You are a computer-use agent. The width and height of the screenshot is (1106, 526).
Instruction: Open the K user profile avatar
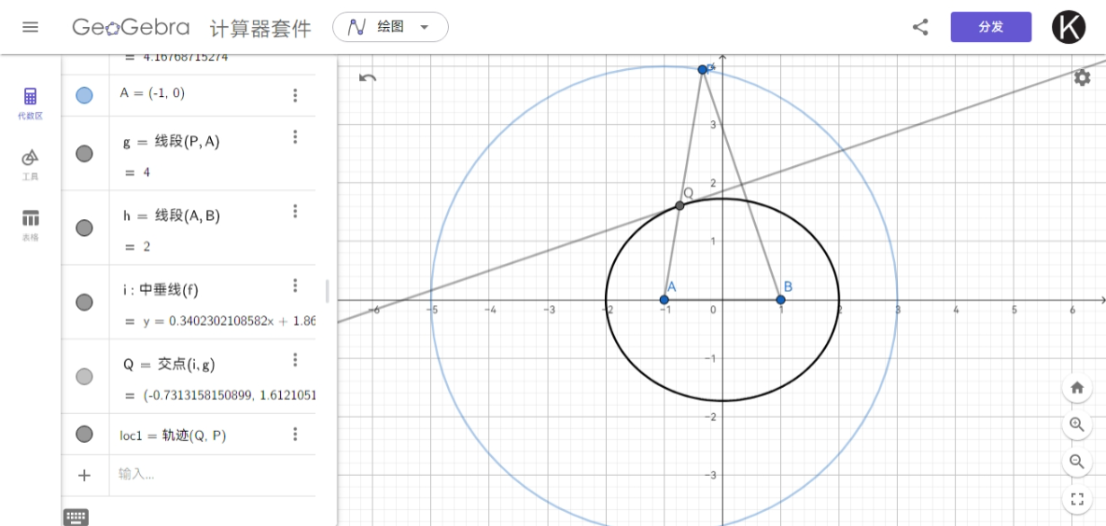tap(1069, 27)
